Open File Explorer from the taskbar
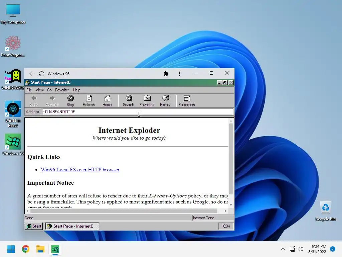Viewport: 342px width, 257px height. [40, 249]
